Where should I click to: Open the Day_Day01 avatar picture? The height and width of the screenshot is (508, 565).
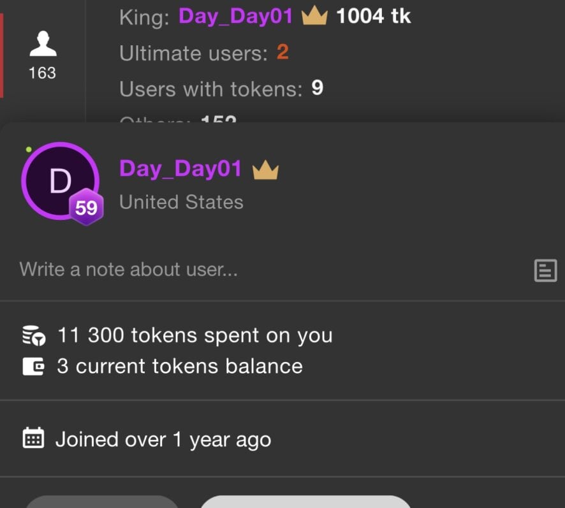(x=60, y=181)
